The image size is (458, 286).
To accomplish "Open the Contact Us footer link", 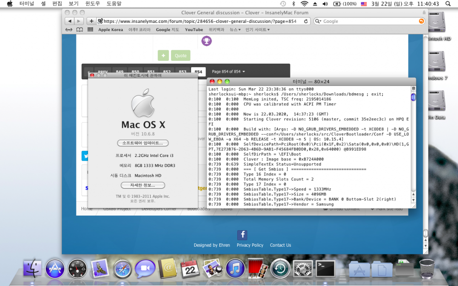I will point(280,245).
